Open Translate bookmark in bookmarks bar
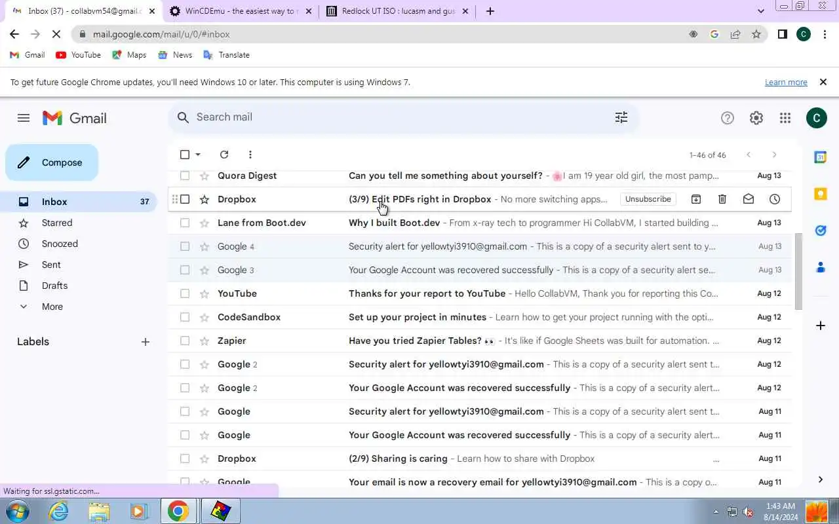The image size is (839, 524). point(227,55)
